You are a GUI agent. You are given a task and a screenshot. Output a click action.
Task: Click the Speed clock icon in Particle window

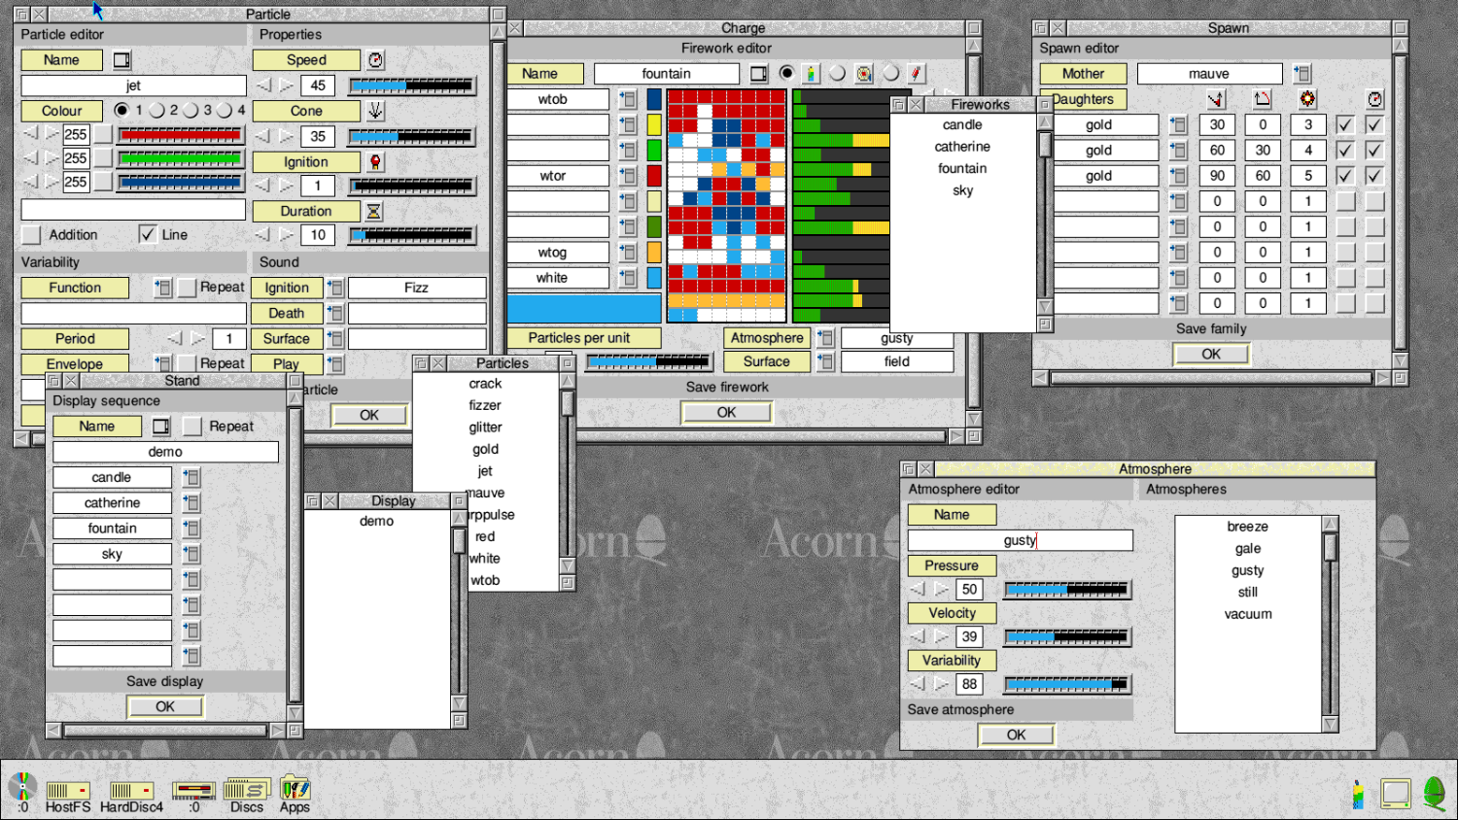pos(376,60)
